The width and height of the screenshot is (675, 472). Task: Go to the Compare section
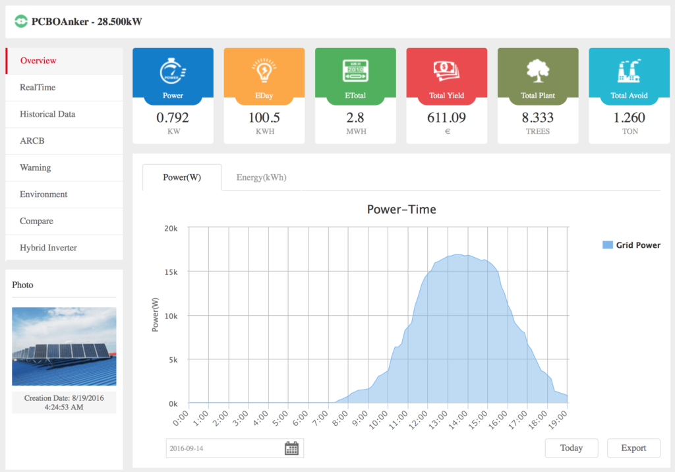pyautogui.click(x=37, y=221)
